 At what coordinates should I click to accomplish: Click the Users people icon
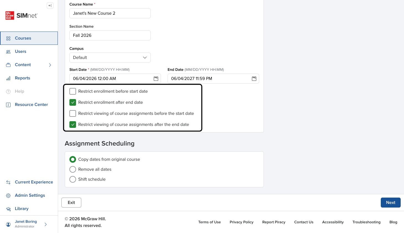coord(8,52)
